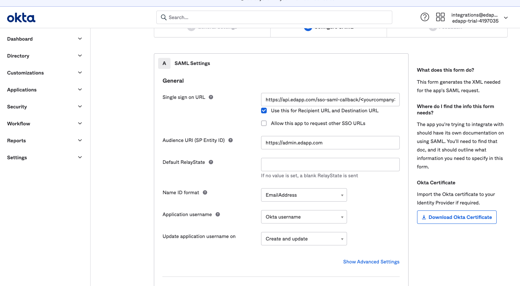Show help for Name ID format
Image resolution: width=520 pixels, height=286 pixels.
[x=205, y=192]
